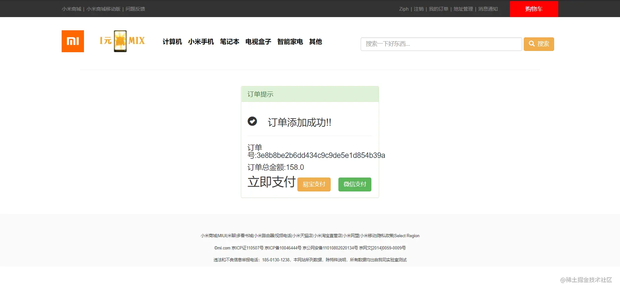Image resolution: width=620 pixels, height=291 pixels.
Task: Open footer 小米路由器 link
Action: pos(264,236)
